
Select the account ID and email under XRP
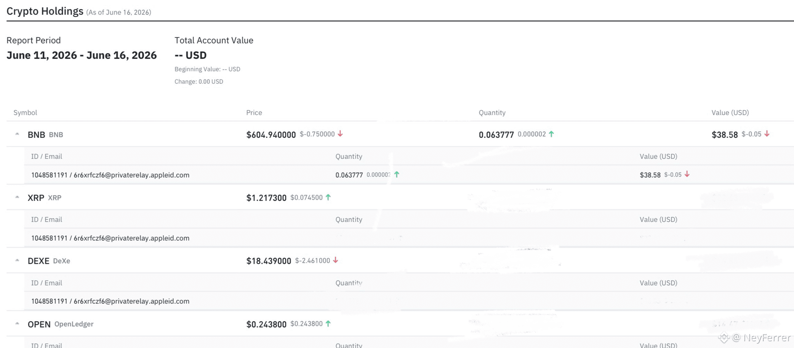coord(110,238)
